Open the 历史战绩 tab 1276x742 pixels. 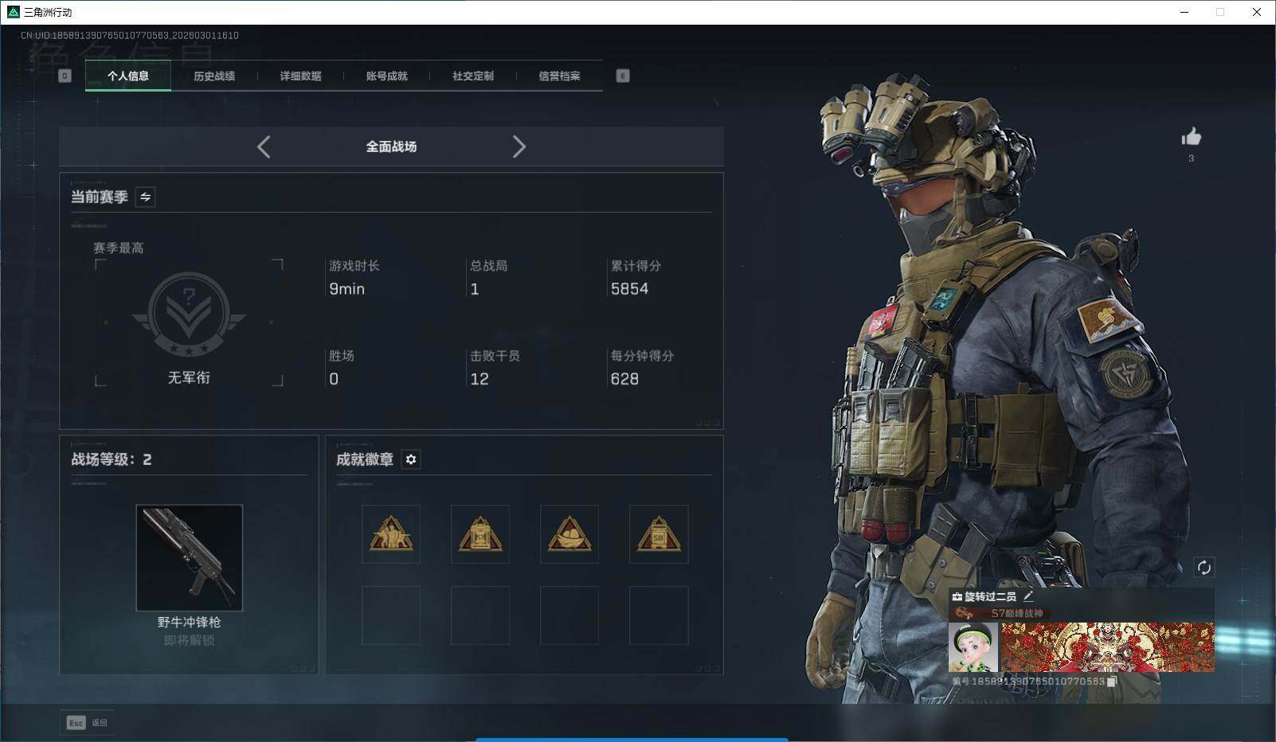point(214,76)
